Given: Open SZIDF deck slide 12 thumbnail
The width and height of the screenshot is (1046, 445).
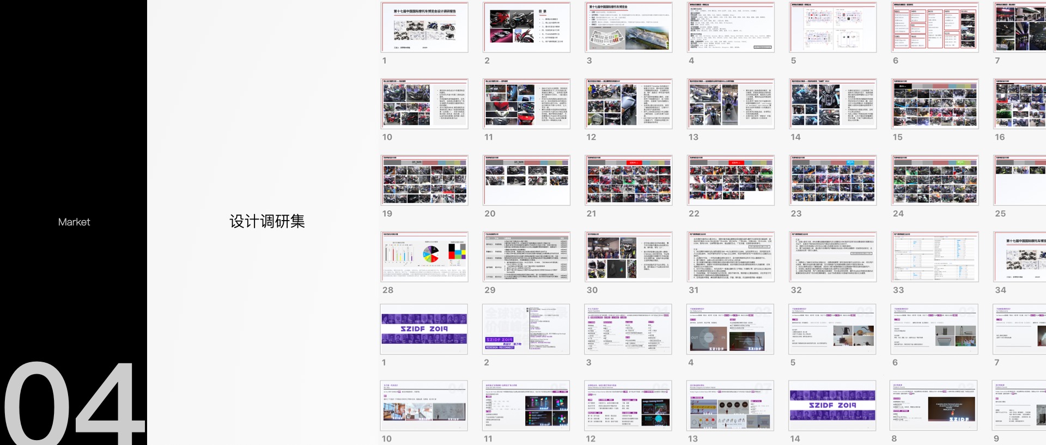Looking at the screenshot, I should (x=628, y=406).
